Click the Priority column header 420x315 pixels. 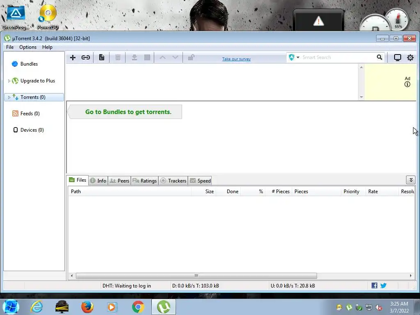353,192
